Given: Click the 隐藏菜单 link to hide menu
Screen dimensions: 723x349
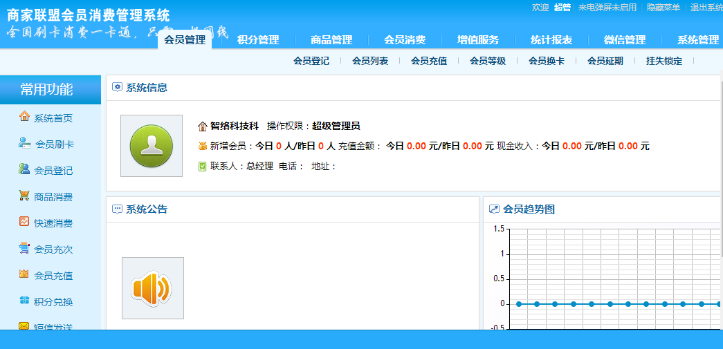Looking at the screenshot, I should (x=663, y=8).
